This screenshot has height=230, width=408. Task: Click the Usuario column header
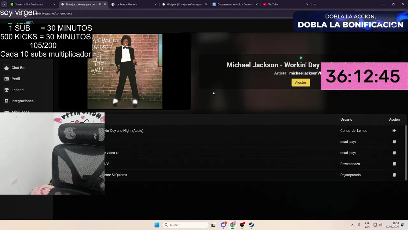[346, 119]
